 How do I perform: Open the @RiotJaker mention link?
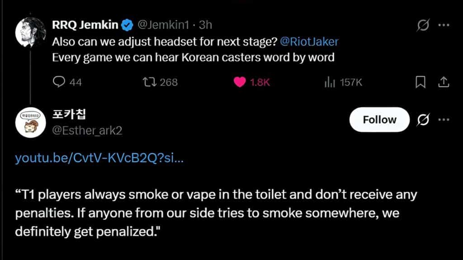[309, 42]
